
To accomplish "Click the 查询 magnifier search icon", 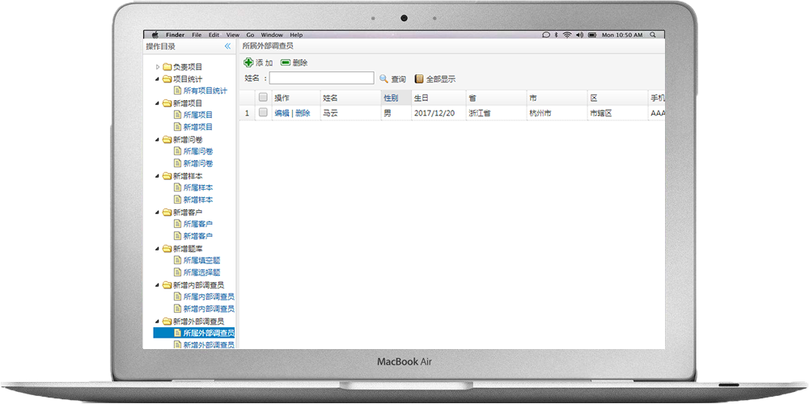I will point(384,78).
